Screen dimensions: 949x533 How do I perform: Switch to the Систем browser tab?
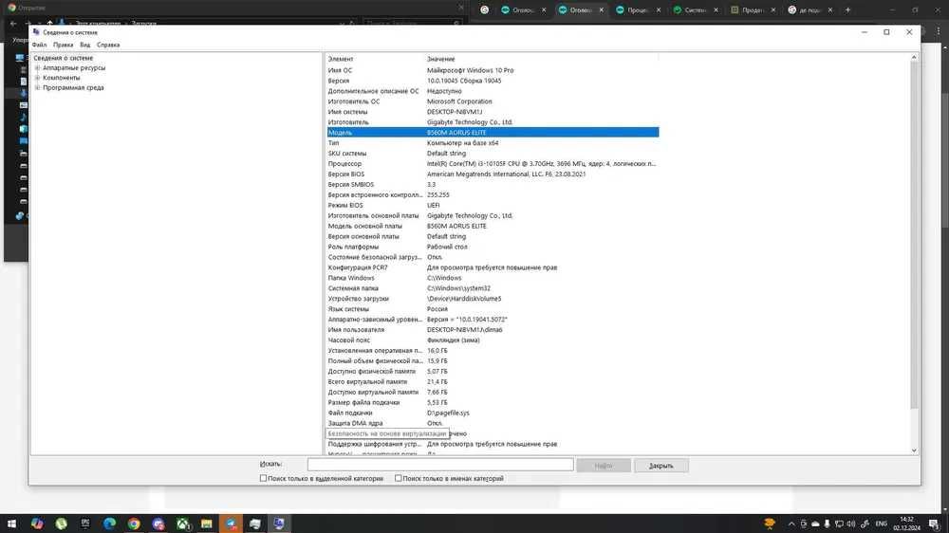click(x=696, y=9)
